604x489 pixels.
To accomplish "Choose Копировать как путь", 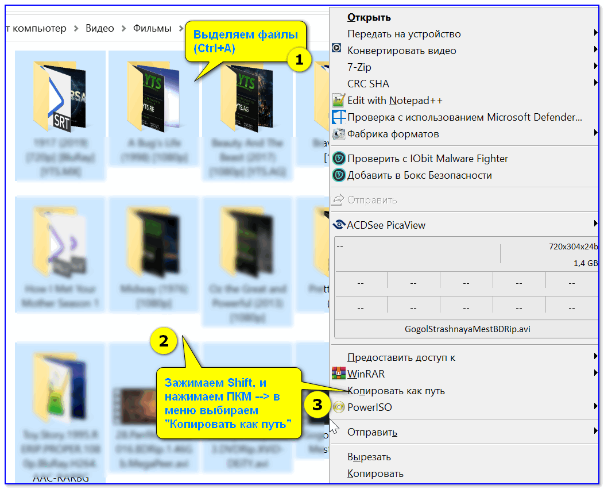I will tap(396, 391).
